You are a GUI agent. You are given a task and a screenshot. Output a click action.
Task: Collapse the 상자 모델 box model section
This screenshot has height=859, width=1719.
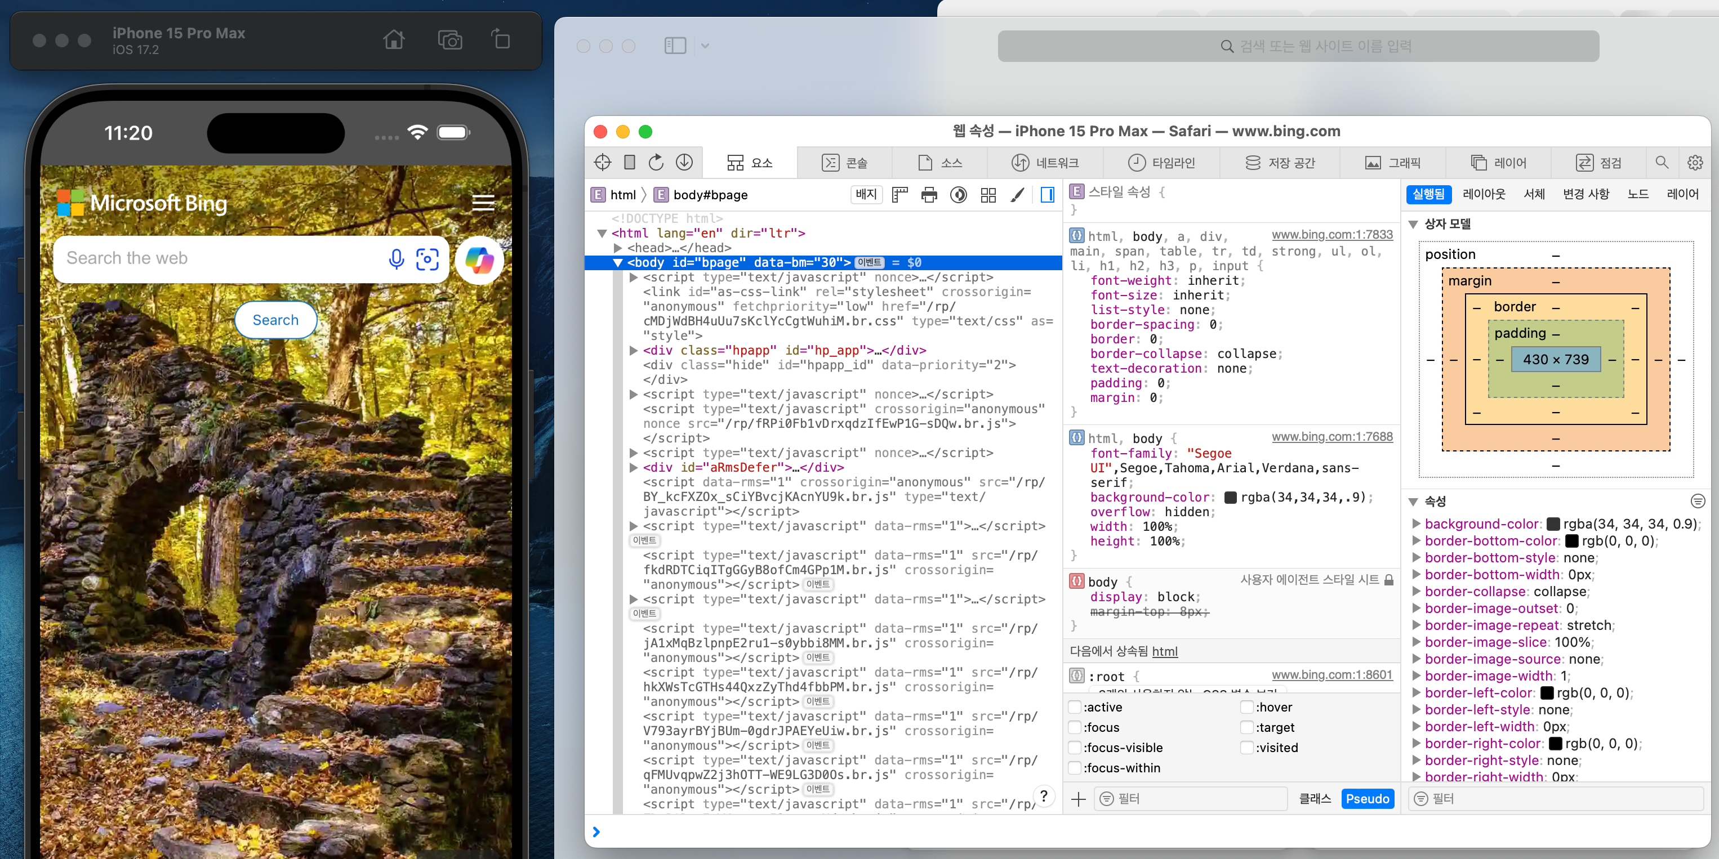1413,224
